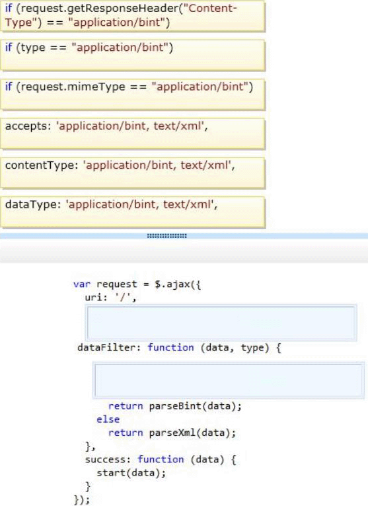This screenshot has width=368, height=506.
Task: Click the var request = $.ajax({ line
Action: tap(137, 284)
